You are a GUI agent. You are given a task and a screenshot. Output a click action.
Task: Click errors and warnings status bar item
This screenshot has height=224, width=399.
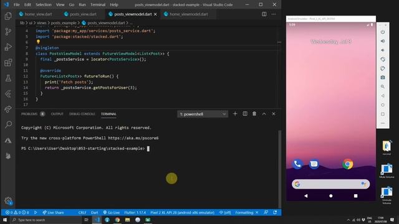point(17,212)
